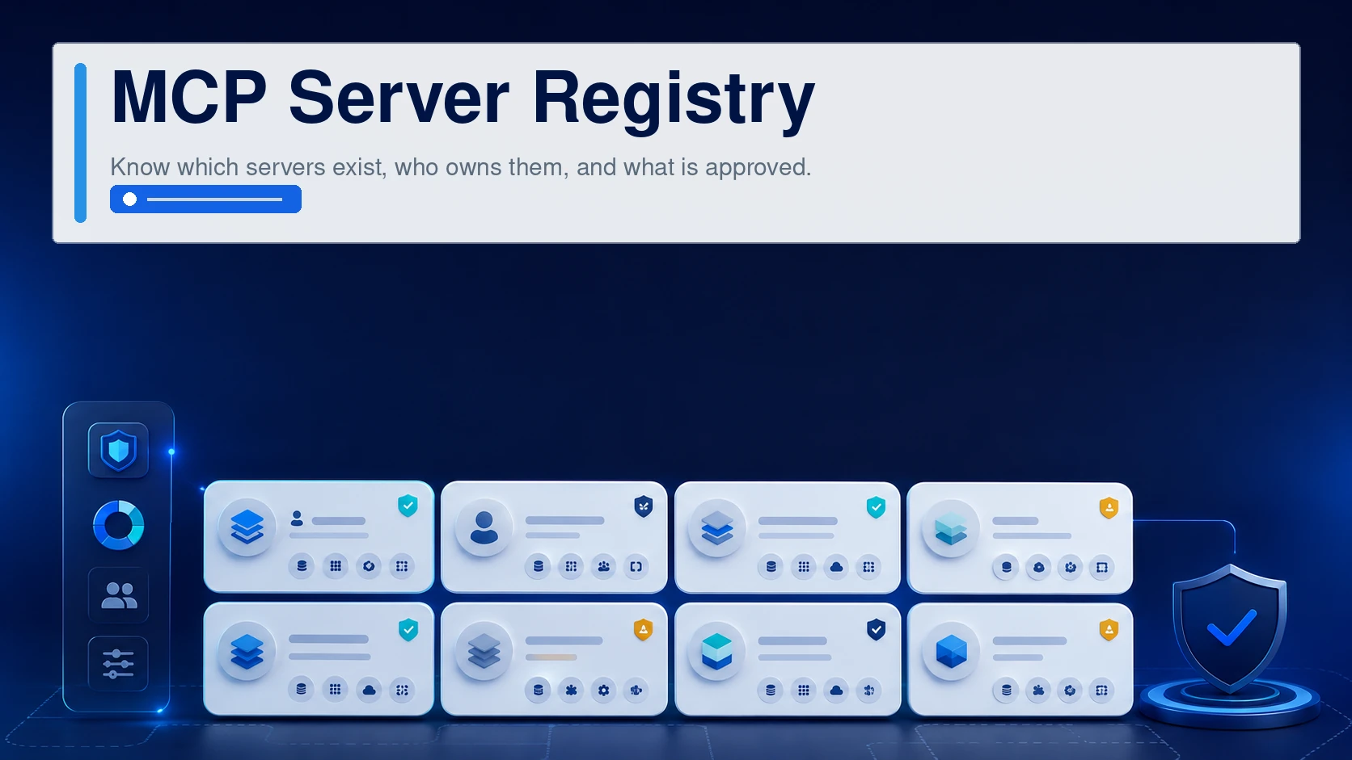The height and width of the screenshot is (760, 1352).
Task: Click orange badge on blue cube card
Action: click(1109, 629)
